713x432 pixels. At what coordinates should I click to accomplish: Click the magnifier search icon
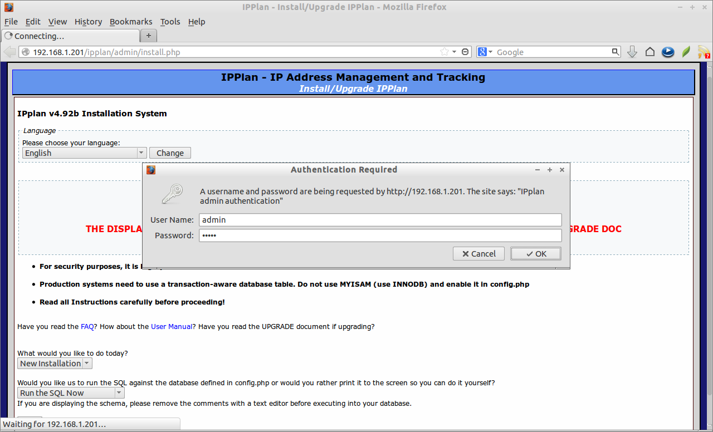tap(616, 52)
